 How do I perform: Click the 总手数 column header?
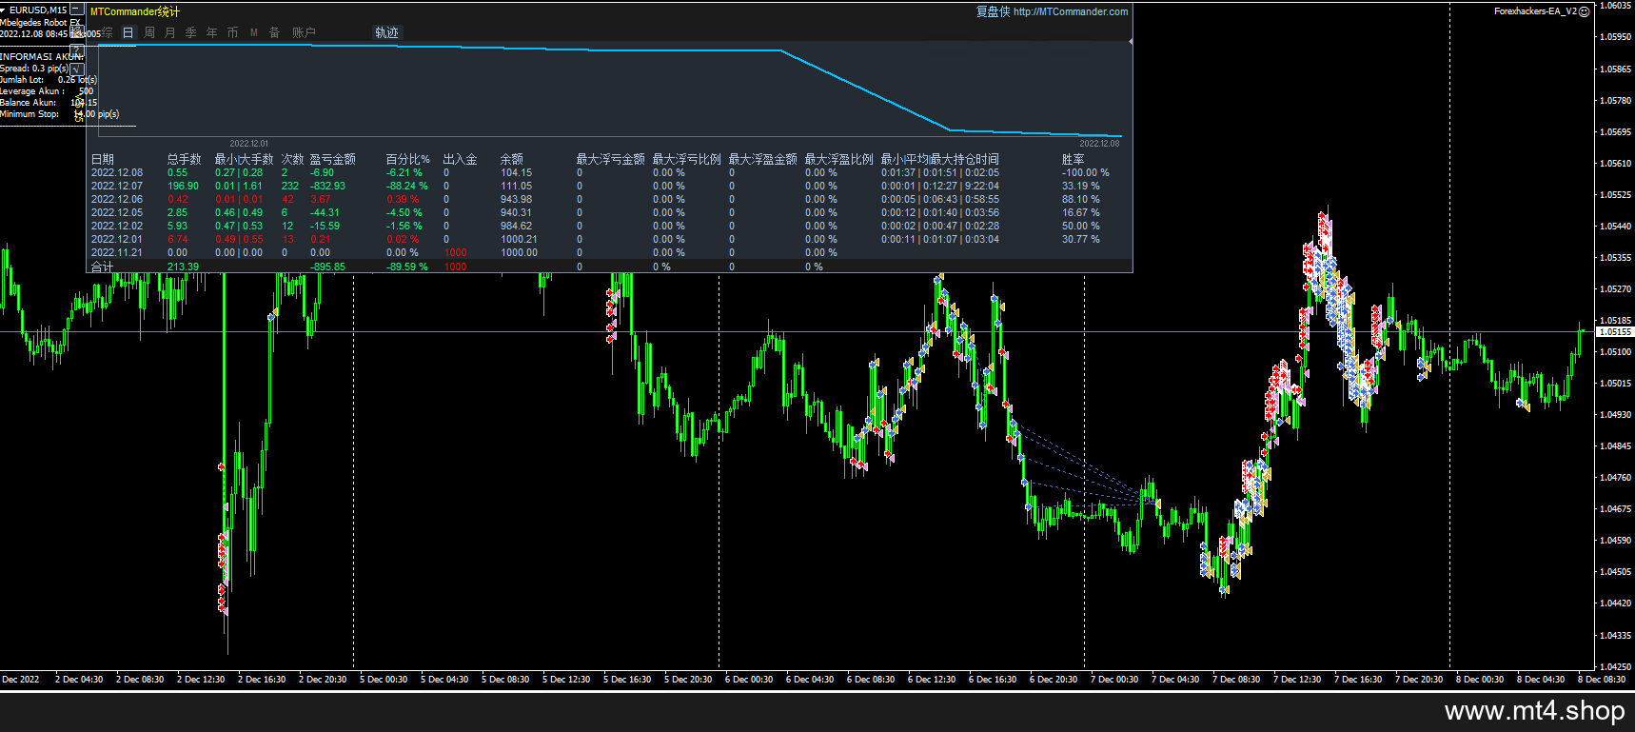pos(185,159)
